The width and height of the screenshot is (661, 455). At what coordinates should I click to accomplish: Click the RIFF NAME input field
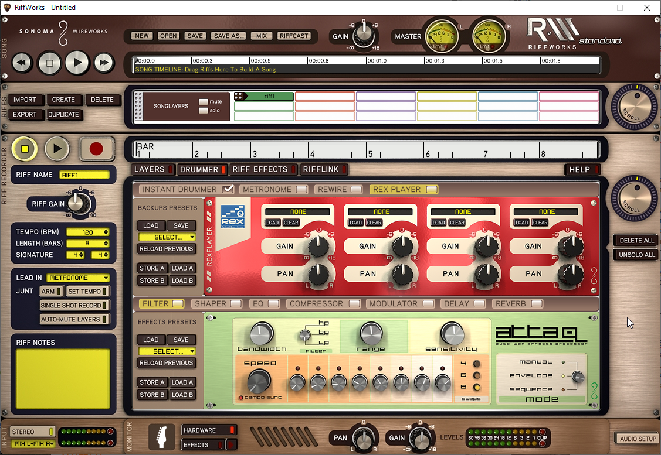pos(84,175)
